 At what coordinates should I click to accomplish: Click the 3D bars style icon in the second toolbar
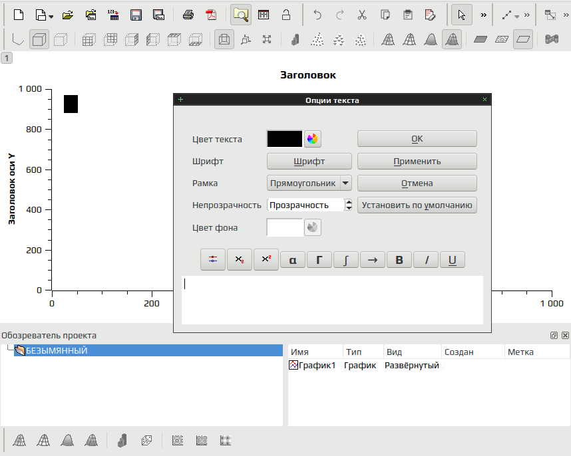[x=295, y=39]
